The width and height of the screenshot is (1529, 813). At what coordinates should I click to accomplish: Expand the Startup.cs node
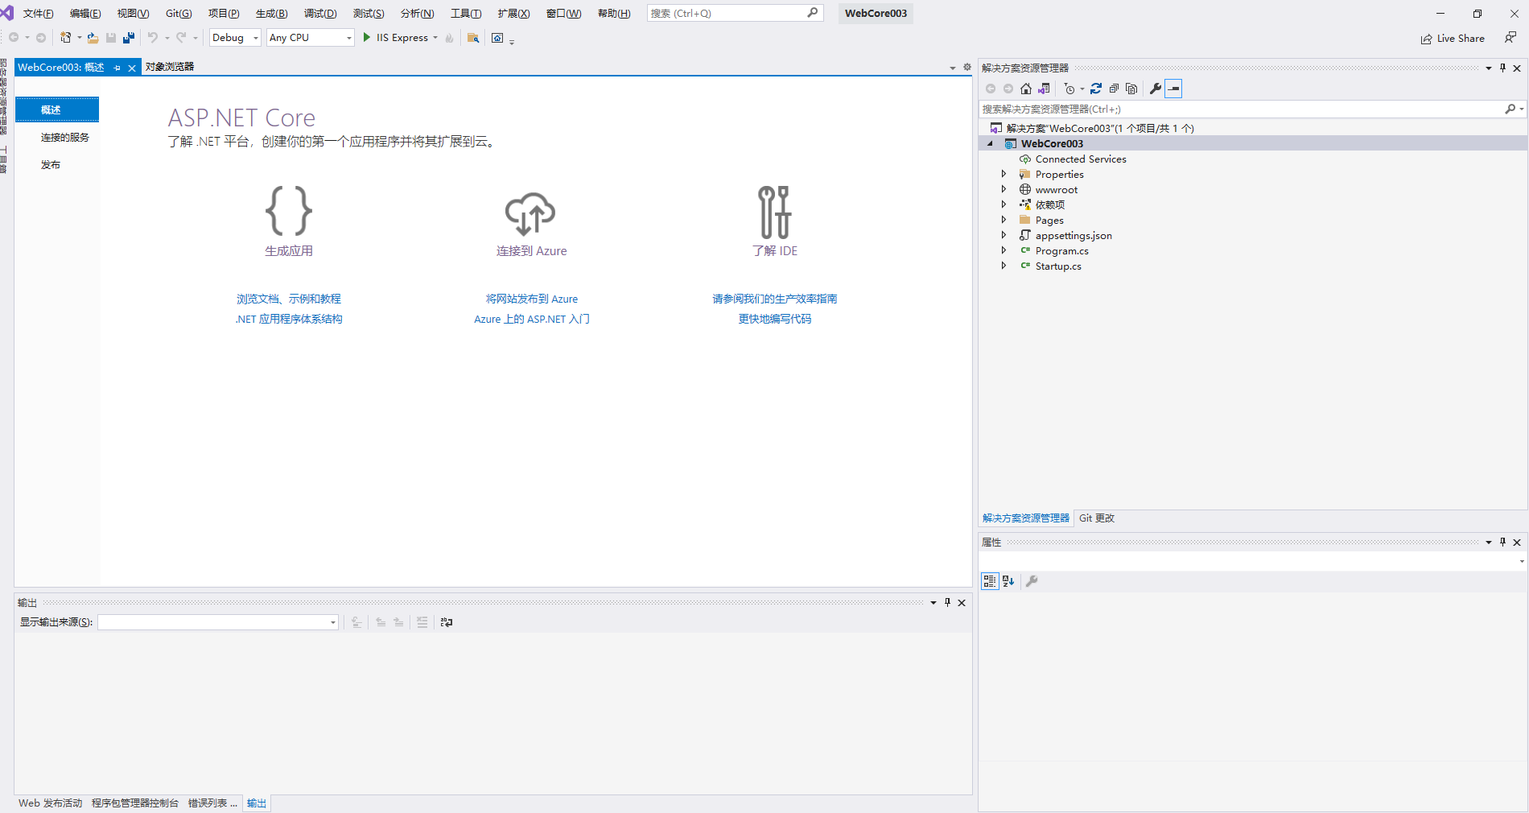[x=1004, y=266]
